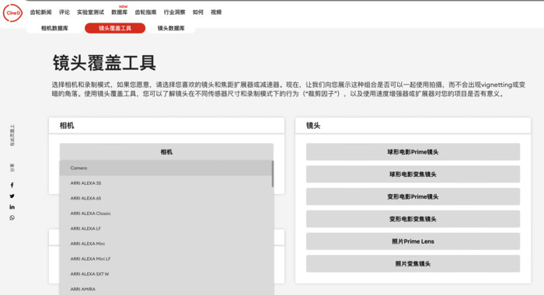Choose ARRI ALEXA 65 from list
Viewport: 544px width, 295px height.
[x=166, y=198]
